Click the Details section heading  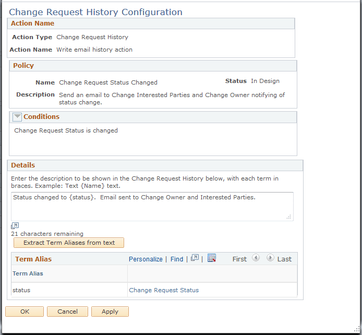point(23,165)
